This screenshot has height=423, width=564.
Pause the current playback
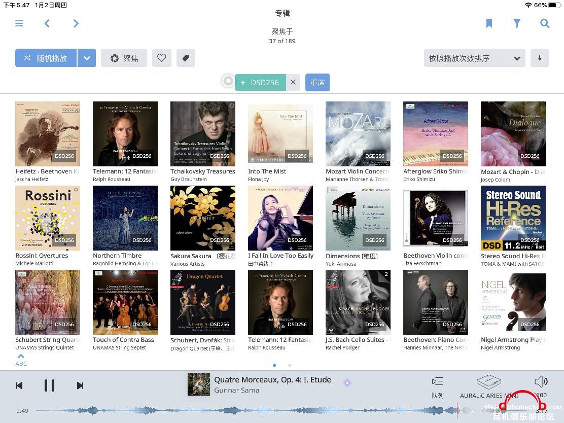[x=49, y=385]
